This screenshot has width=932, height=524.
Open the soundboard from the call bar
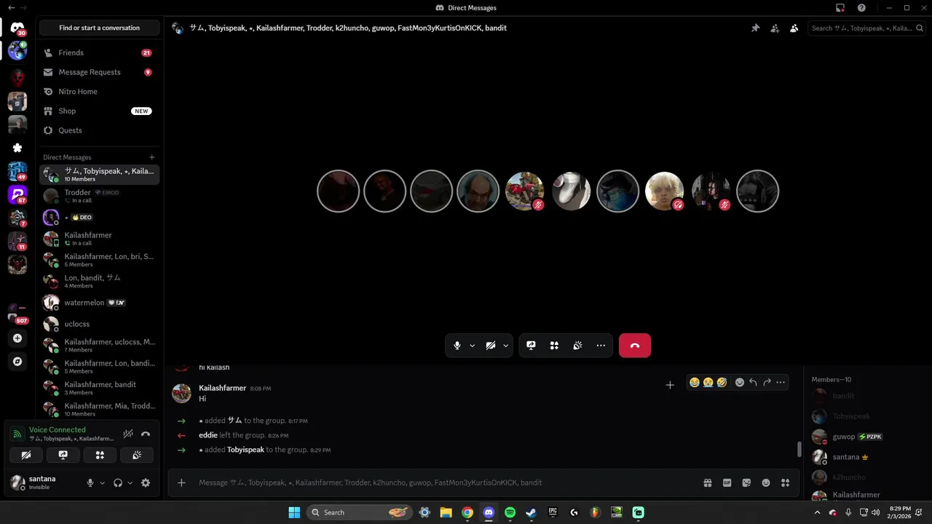coord(577,346)
